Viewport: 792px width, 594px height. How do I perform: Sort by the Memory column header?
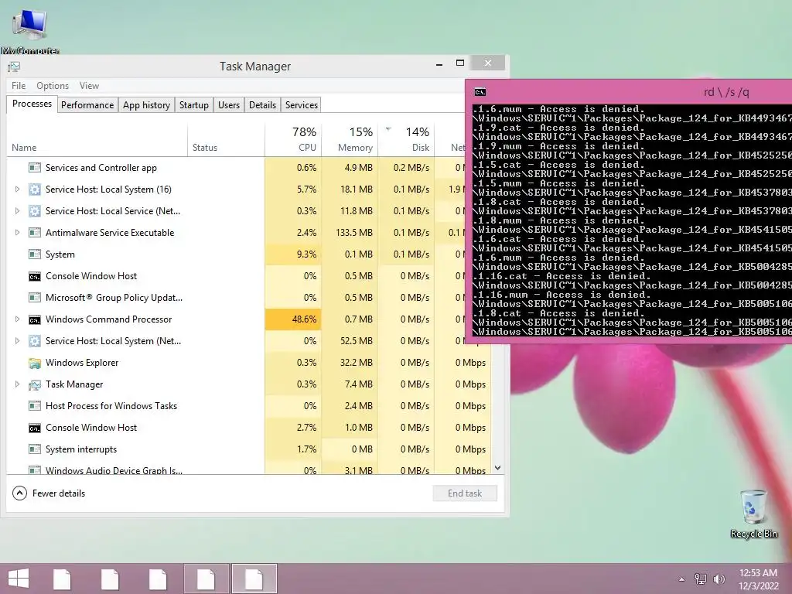pos(350,139)
